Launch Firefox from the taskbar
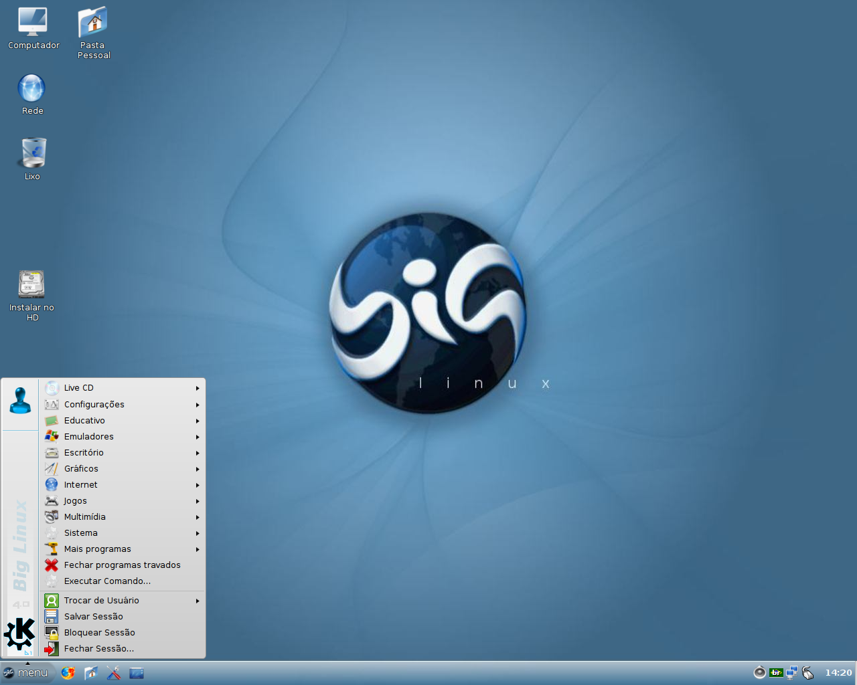Image resolution: width=857 pixels, height=685 pixels. tap(68, 673)
